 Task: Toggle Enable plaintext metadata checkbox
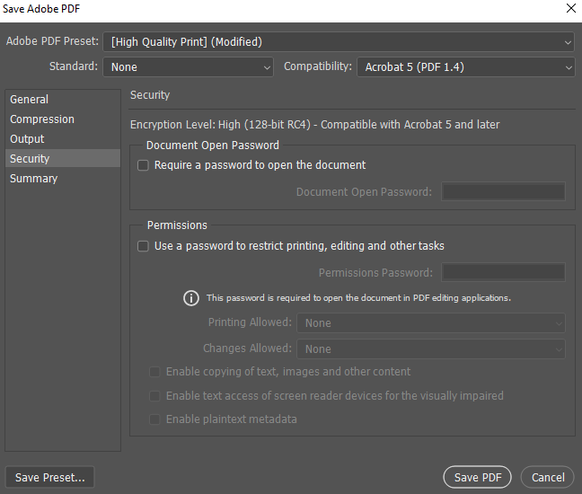pos(154,419)
